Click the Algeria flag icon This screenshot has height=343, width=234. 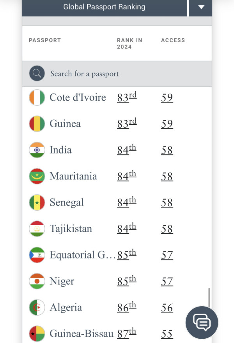coord(37,307)
